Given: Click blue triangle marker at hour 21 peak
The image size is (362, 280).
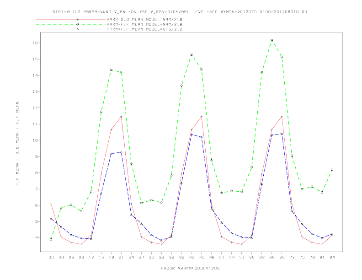Looking at the screenshot, I should (x=121, y=152).
